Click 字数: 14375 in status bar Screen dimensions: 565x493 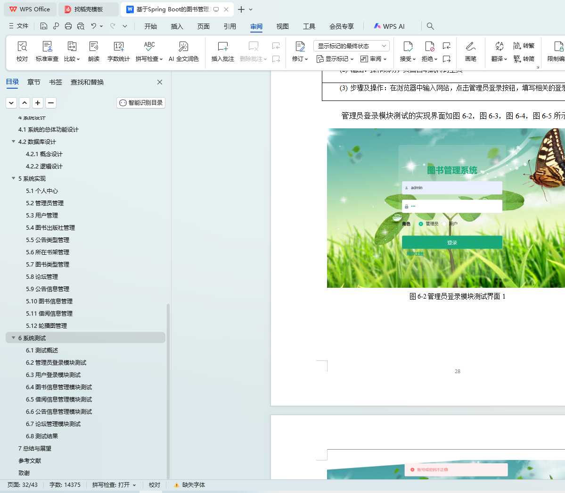click(x=65, y=485)
